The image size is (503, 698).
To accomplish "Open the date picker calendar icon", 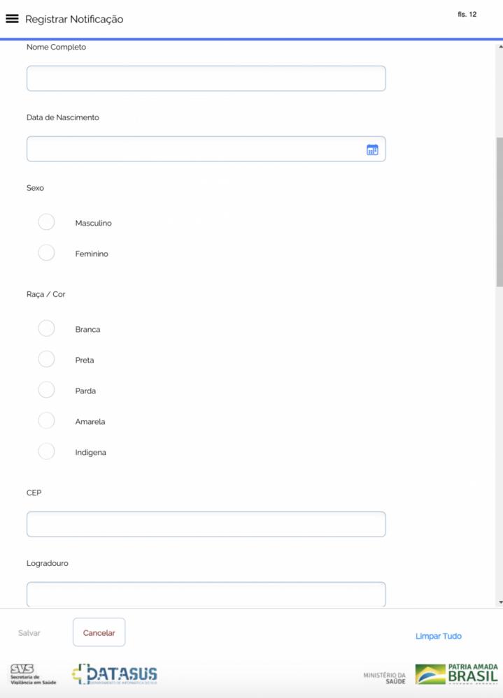I will tap(372, 150).
